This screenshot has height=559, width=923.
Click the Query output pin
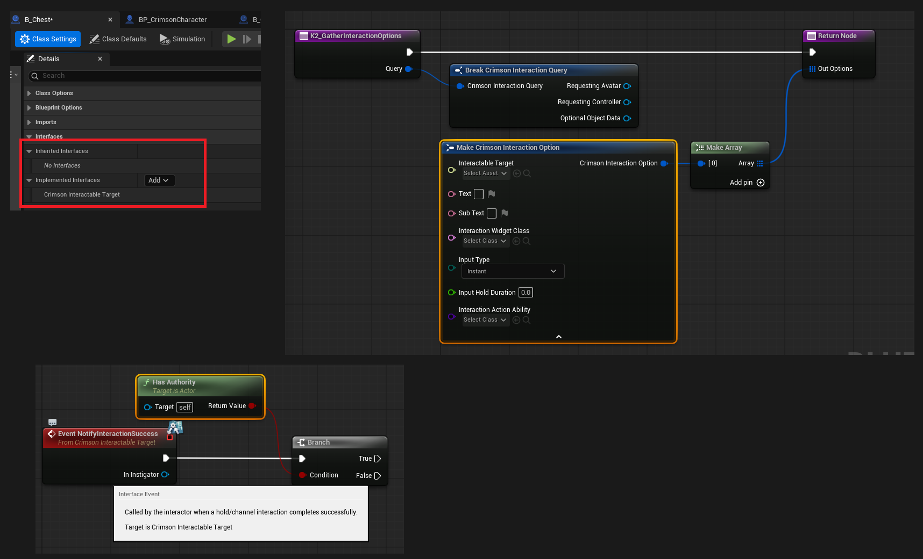pyautogui.click(x=409, y=69)
